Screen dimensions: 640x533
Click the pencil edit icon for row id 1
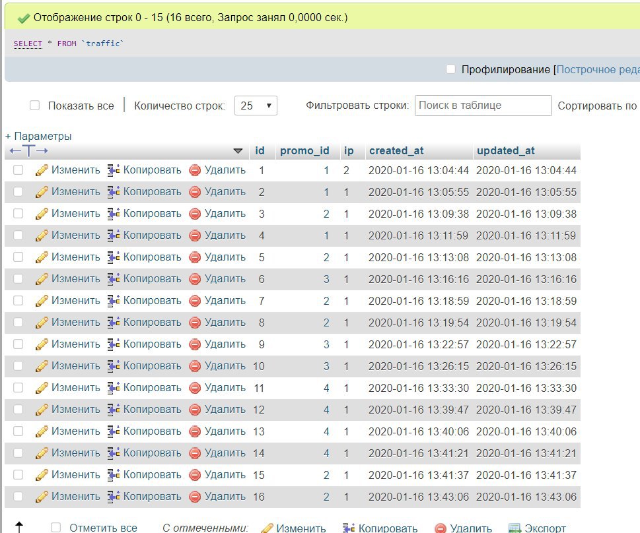click(x=42, y=170)
